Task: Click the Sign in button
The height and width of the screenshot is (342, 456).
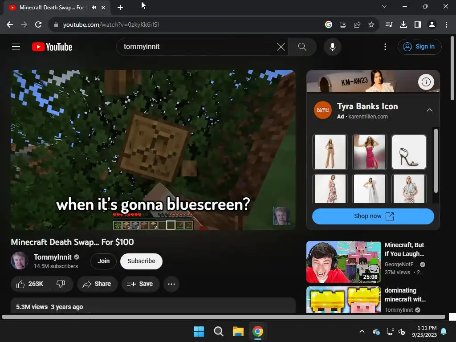Action: tap(419, 46)
